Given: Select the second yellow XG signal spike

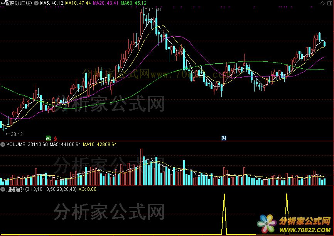Looking at the screenshot, I should (287, 214).
